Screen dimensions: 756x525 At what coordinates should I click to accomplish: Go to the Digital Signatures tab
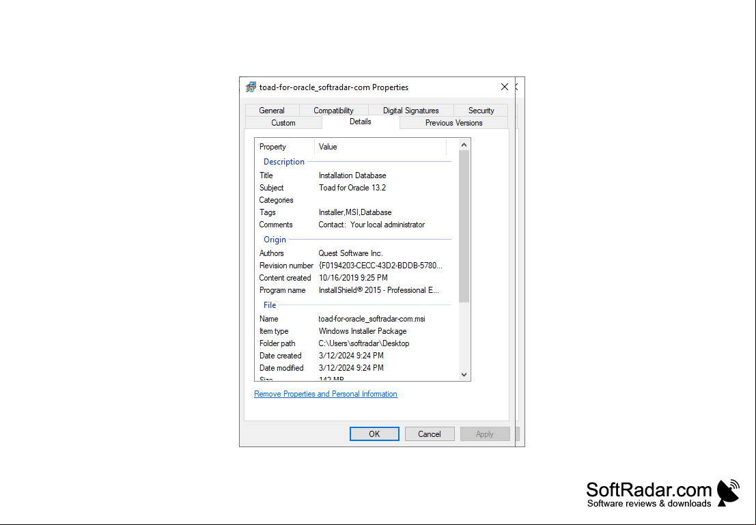click(x=411, y=111)
